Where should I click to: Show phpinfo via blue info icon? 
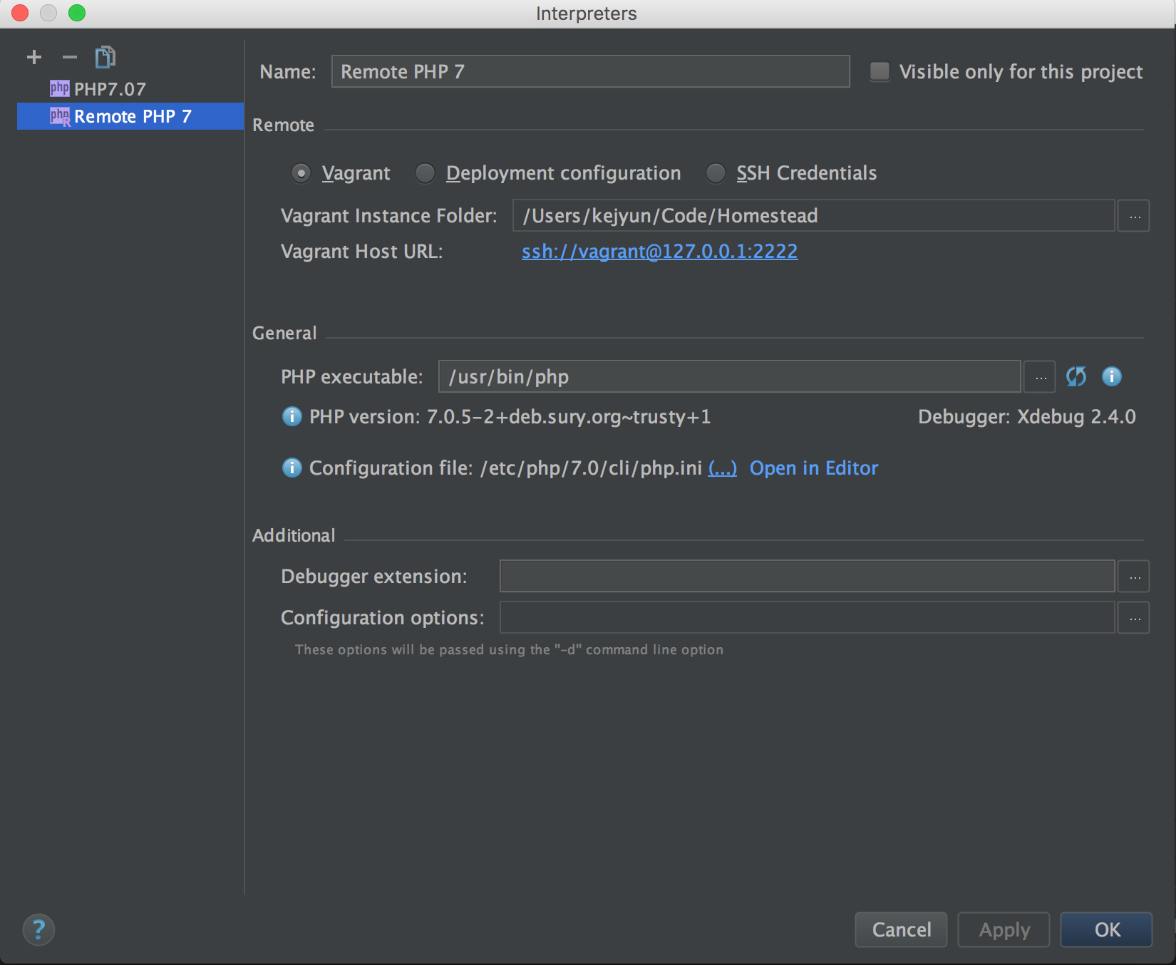click(1111, 376)
